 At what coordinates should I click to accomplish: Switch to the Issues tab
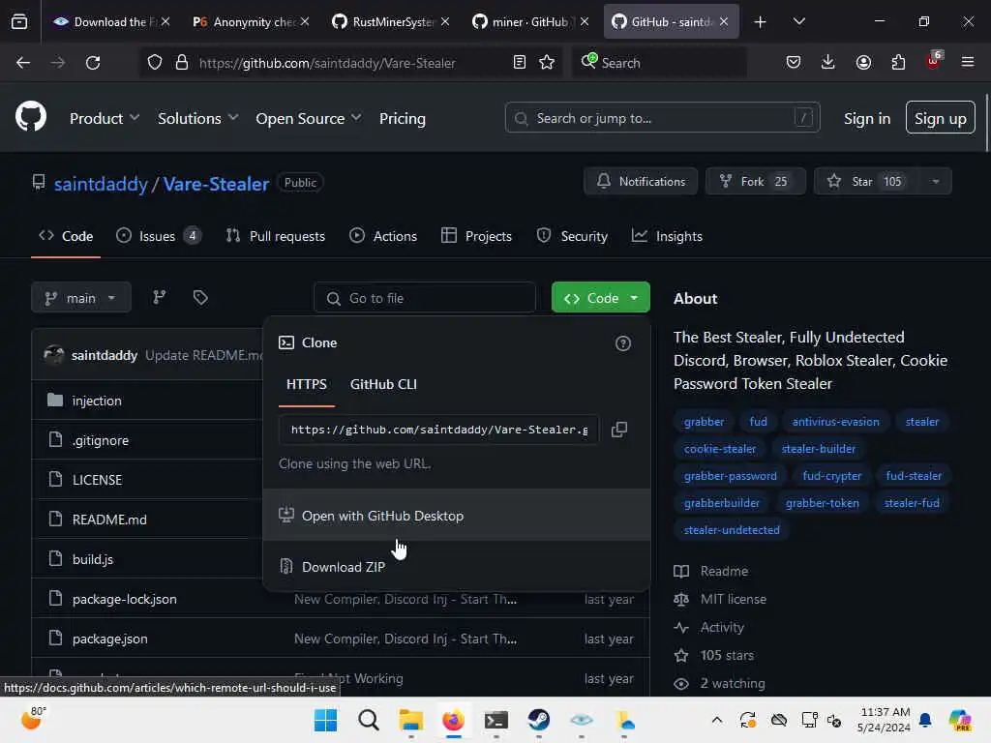pyautogui.click(x=159, y=236)
